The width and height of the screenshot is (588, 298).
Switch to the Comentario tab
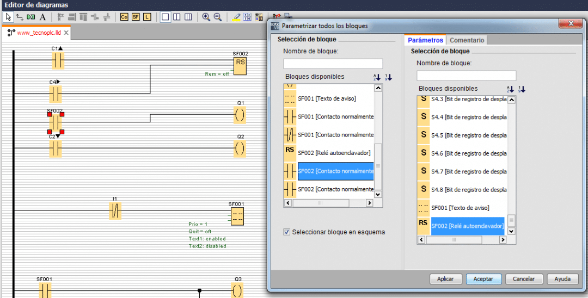pos(467,40)
